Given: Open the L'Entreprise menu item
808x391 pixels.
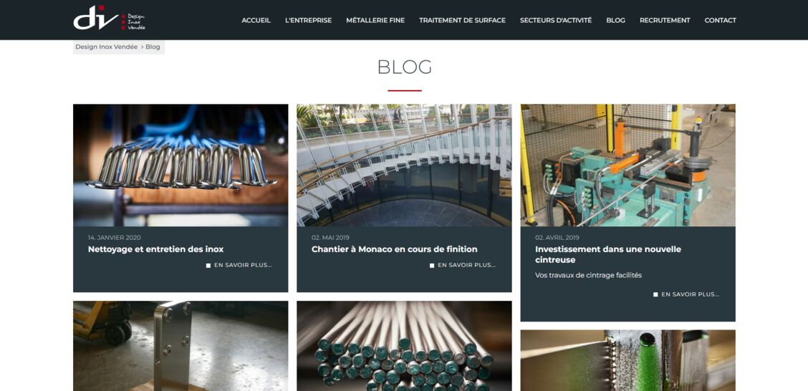Looking at the screenshot, I should [308, 21].
